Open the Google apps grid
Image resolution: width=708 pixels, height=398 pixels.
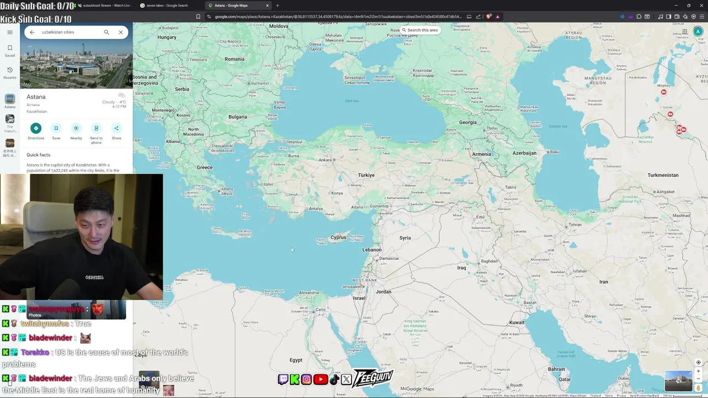(x=684, y=32)
